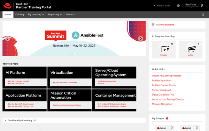Open Update My Learning Interests link
The image size is (209, 131).
tap(167, 76)
